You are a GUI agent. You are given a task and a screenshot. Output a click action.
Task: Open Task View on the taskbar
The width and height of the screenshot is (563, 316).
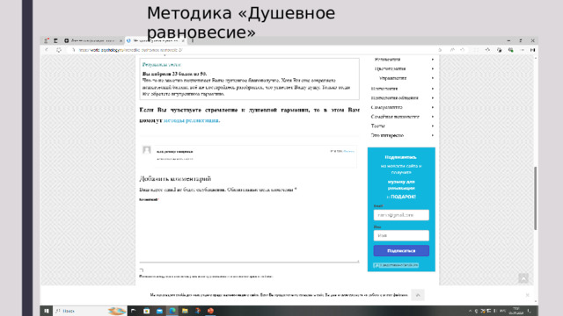pos(133,311)
